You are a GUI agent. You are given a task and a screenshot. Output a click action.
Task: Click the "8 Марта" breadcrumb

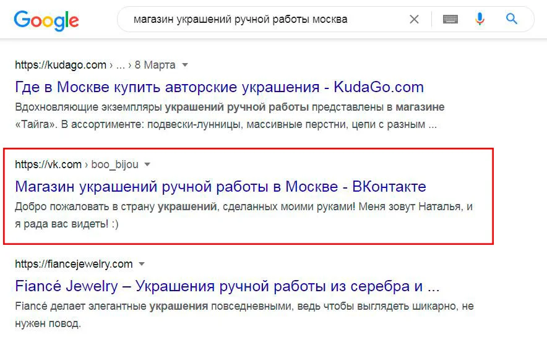[x=155, y=65]
